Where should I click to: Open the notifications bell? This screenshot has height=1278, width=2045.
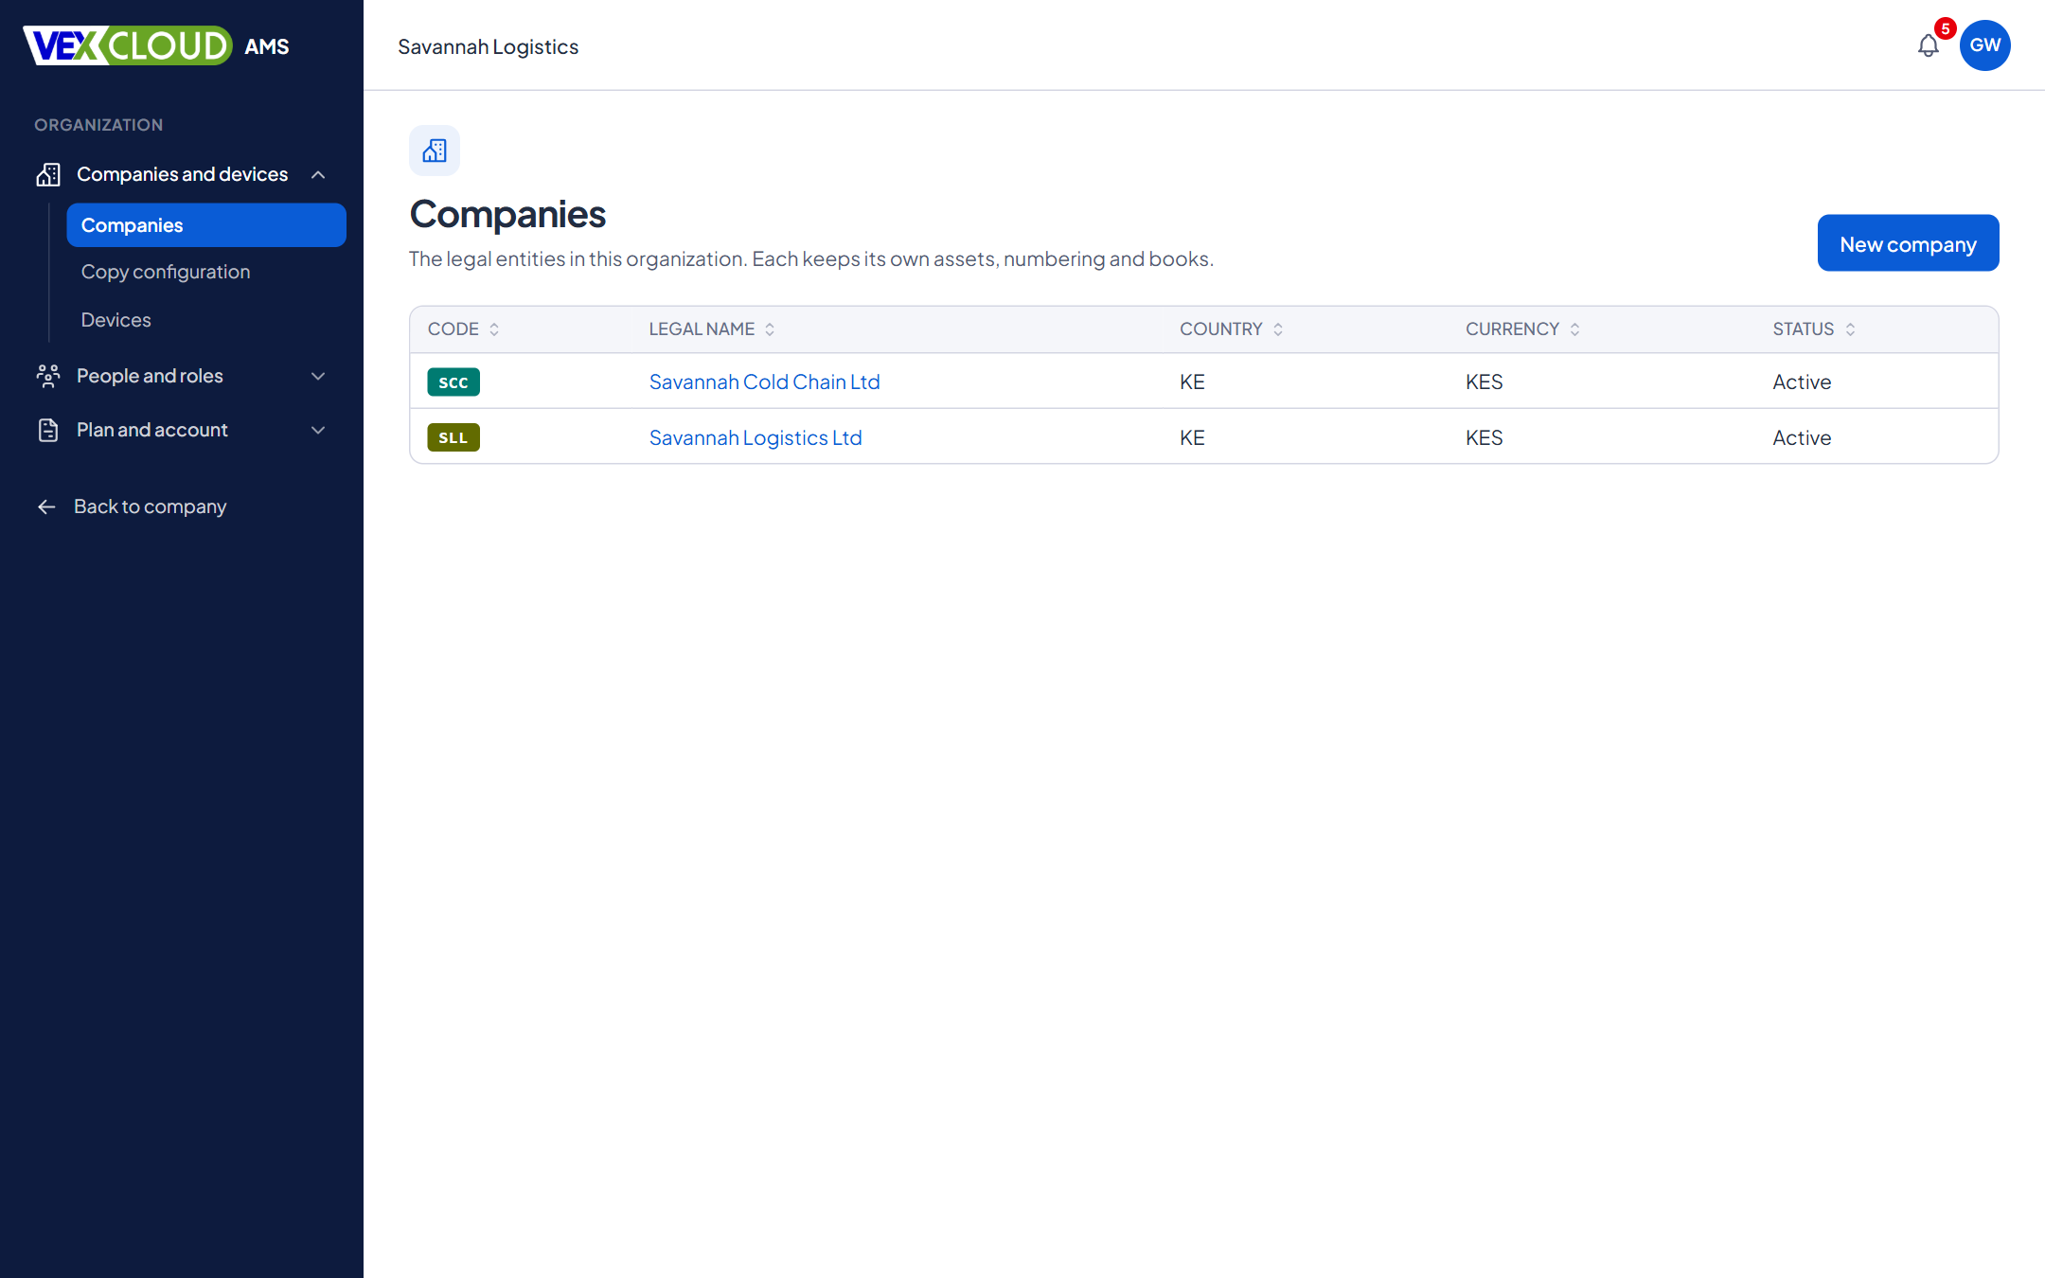[x=1928, y=45]
